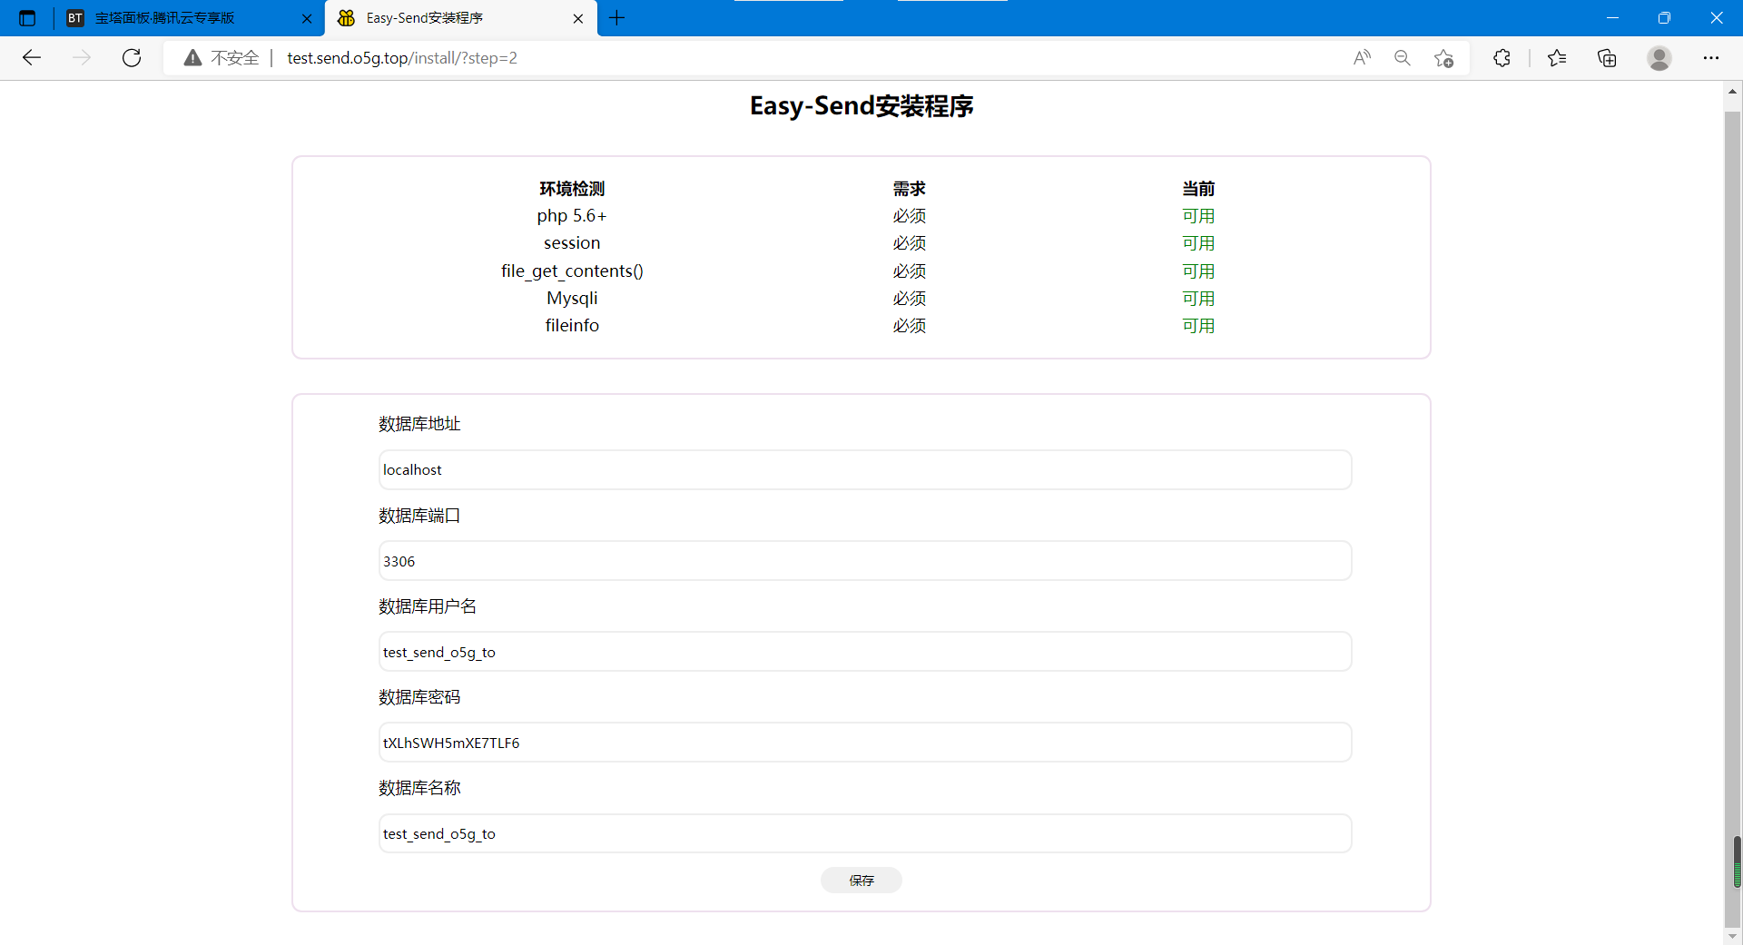
Task: Click the not secure site warning
Action: 222,58
